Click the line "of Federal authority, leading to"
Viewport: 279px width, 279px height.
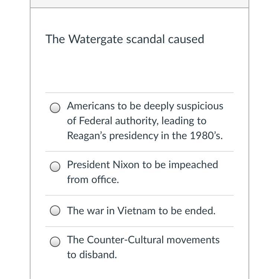tap(137, 121)
